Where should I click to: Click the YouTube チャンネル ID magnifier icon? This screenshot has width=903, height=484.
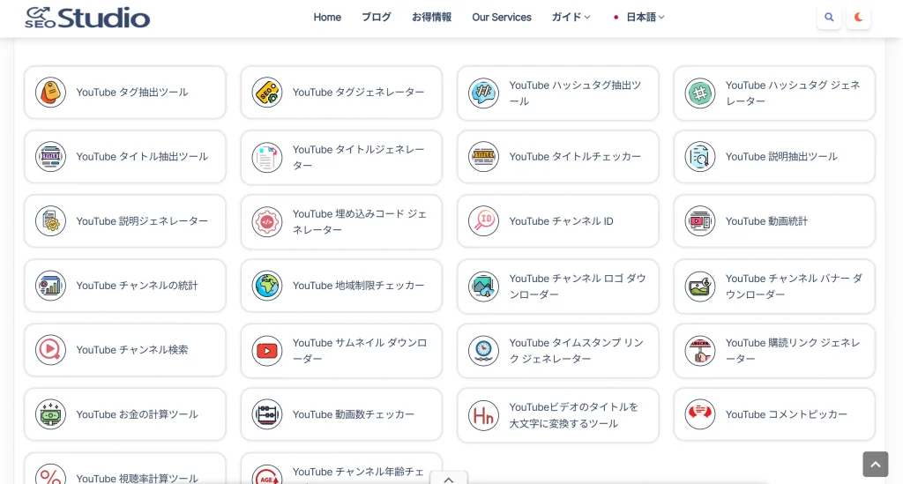pyautogui.click(x=483, y=221)
